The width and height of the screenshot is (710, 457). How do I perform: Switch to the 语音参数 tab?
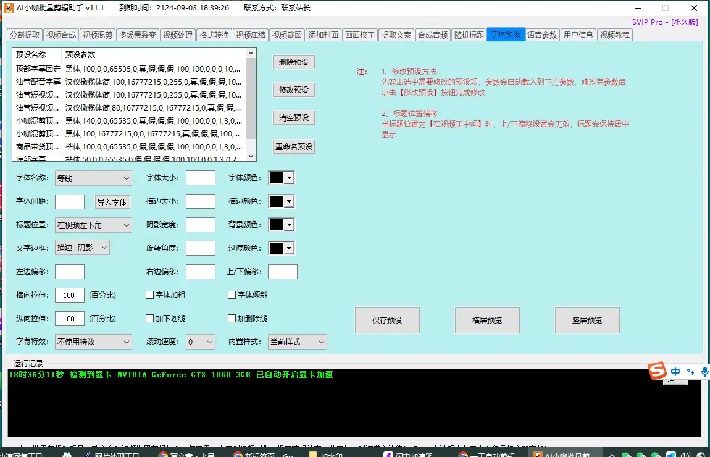coord(541,35)
